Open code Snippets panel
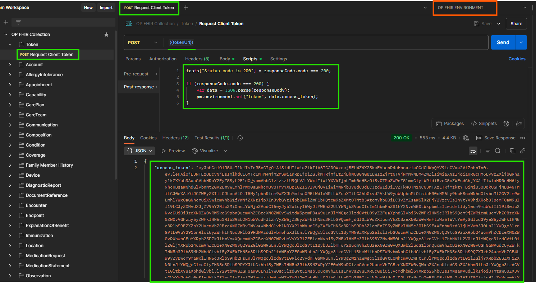This screenshot has height=283, width=536. (484, 124)
